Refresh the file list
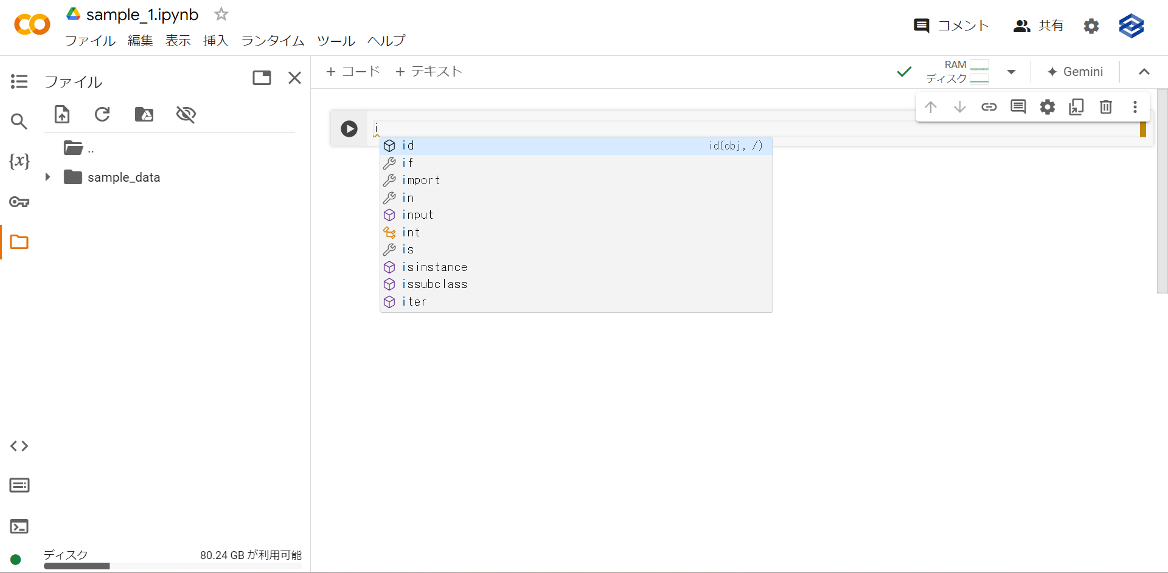The image size is (1168, 573). click(102, 114)
